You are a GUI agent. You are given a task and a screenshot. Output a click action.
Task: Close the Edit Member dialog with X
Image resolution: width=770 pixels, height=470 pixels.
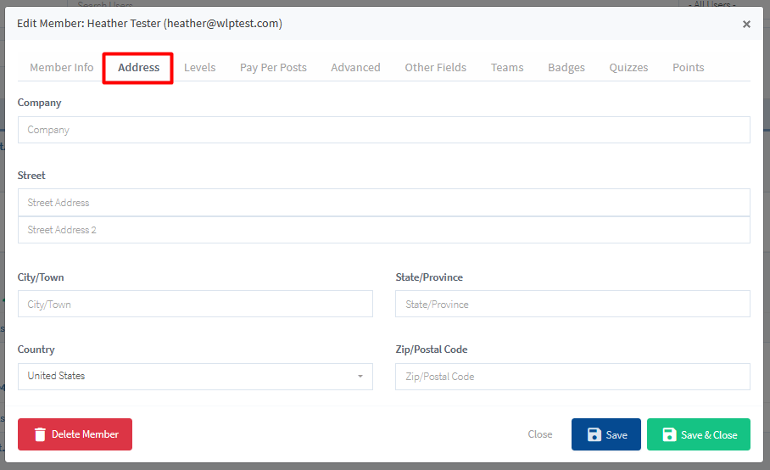(746, 24)
